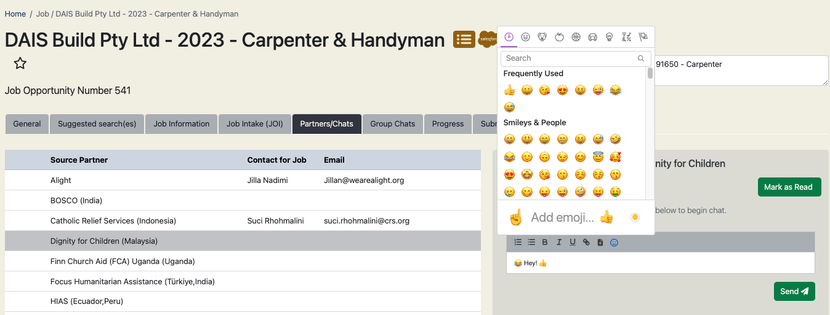Screen dimensions: 830x315
Task: Insert numbered list in chat editor
Action: tap(518, 243)
